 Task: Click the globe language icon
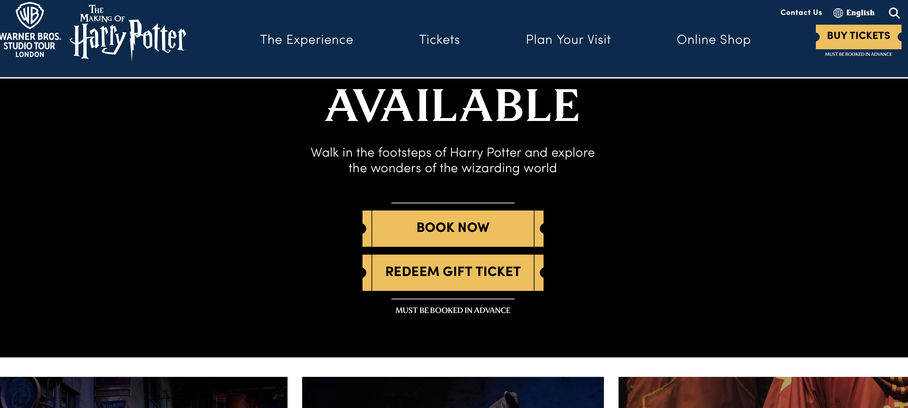click(x=838, y=13)
